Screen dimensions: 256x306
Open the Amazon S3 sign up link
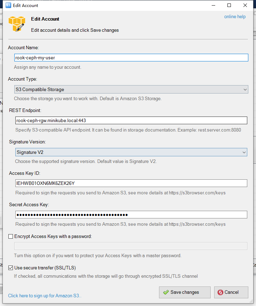(45, 296)
